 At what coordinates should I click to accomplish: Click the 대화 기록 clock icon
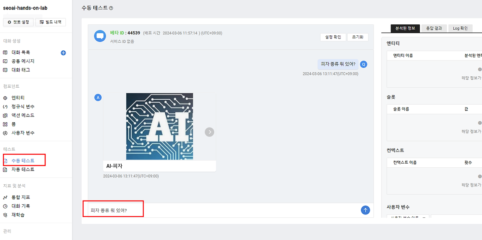tap(5, 206)
